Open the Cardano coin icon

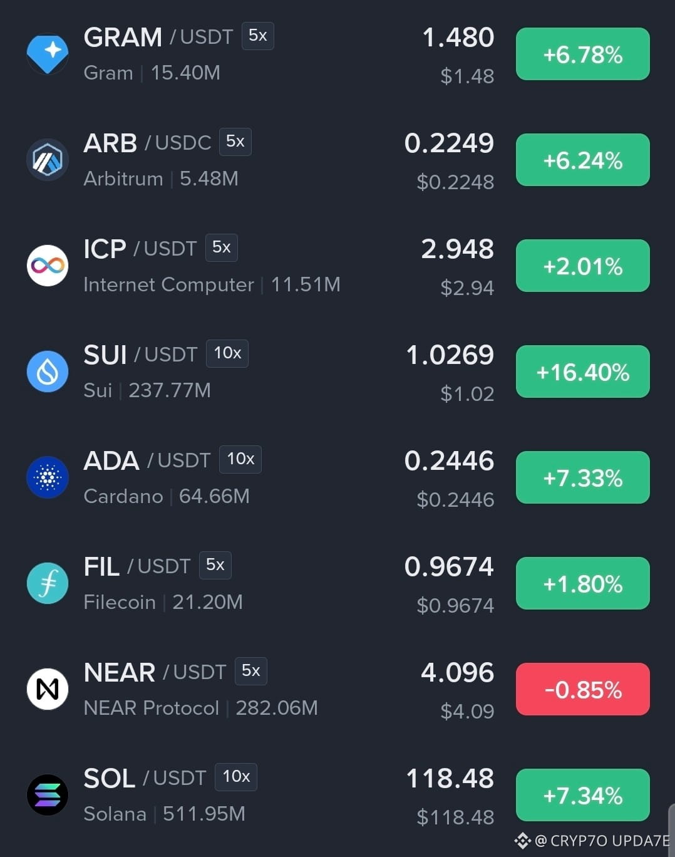click(48, 477)
